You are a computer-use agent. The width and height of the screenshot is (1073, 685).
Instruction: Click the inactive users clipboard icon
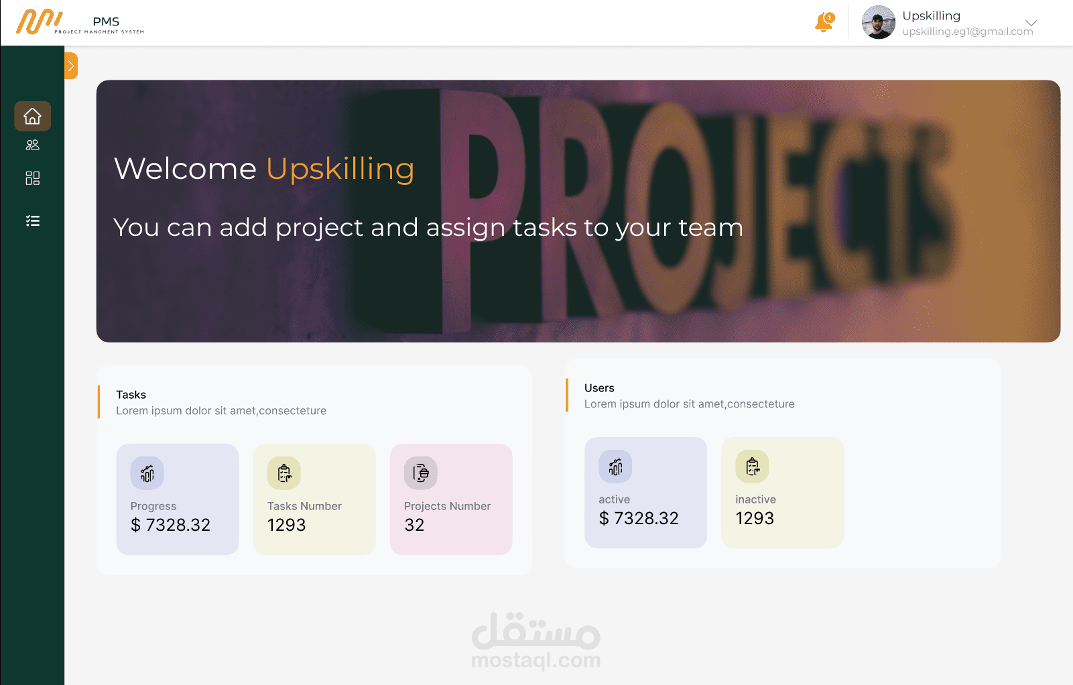752,466
